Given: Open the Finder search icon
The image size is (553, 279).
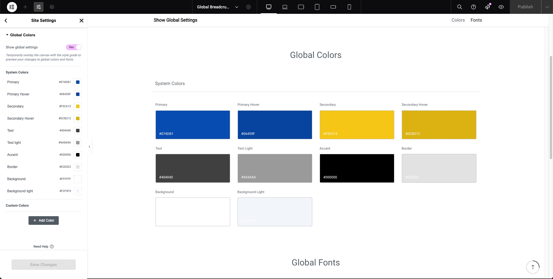Looking at the screenshot, I should click(460, 7).
